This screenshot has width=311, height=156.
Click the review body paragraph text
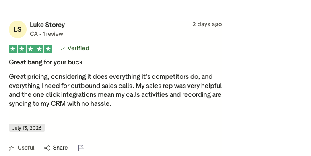(x=115, y=90)
